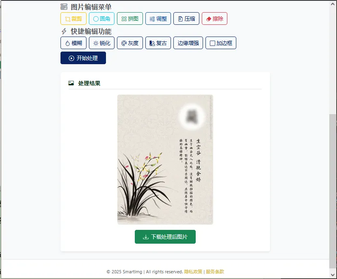The height and width of the screenshot is (279, 337).
Task: Select the 压缩 compress tool
Action: 186,19
